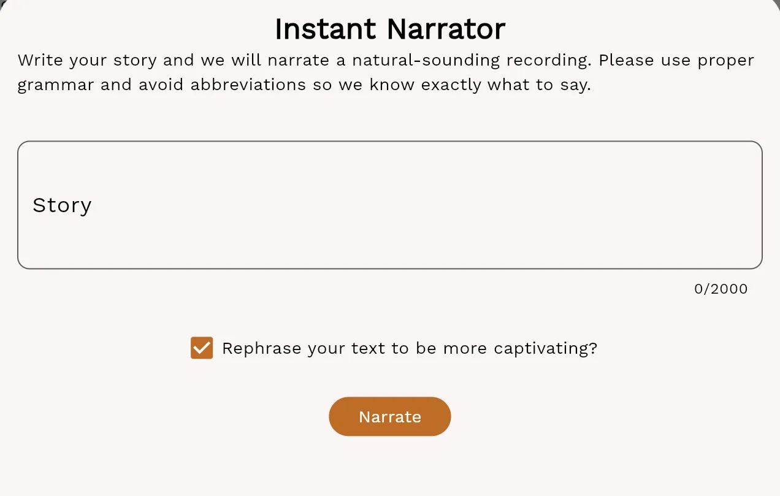Viewport: 780px width, 496px height.
Task: Click the character limit indicator
Action: click(x=722, y=288)
